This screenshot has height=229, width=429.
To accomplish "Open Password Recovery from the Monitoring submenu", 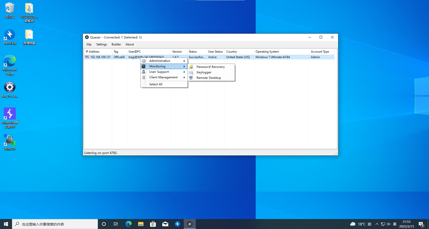I will 211,67.
